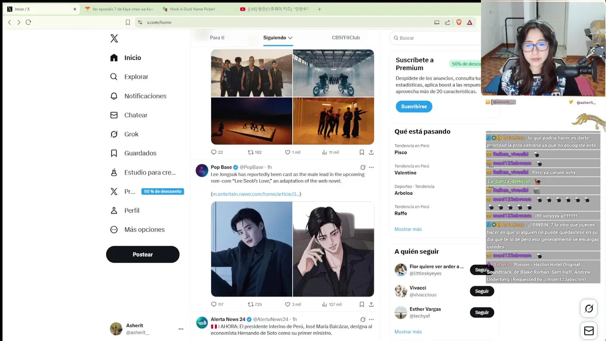Open more menu on Alerta News 24 post

pyautogui.click(x=371, y=319)
